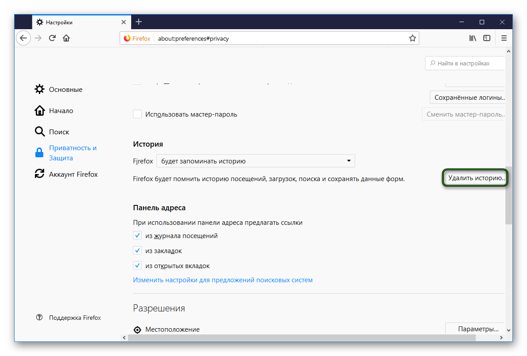Click vertical scrollbar down arrow

(x=508, y=330)
